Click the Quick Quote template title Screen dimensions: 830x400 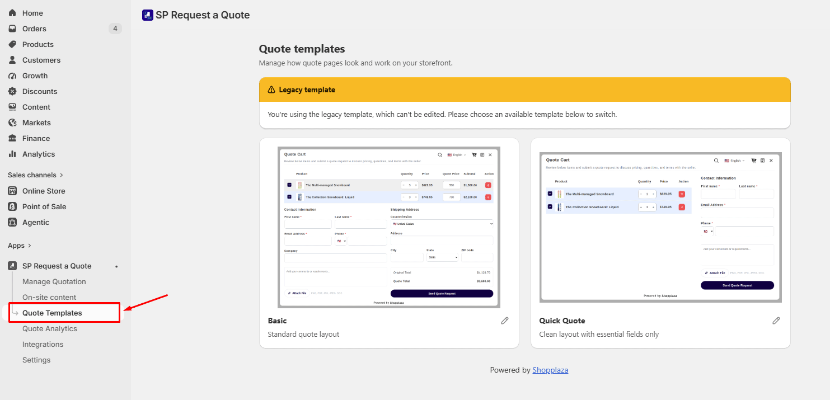coord(562,321)
